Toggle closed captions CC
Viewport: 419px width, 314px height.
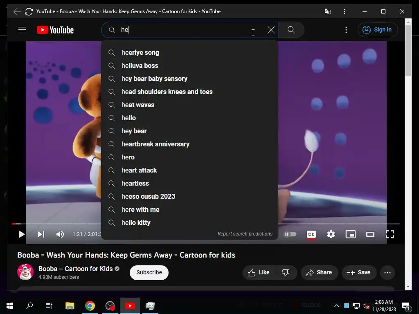[x=311, y=234]
